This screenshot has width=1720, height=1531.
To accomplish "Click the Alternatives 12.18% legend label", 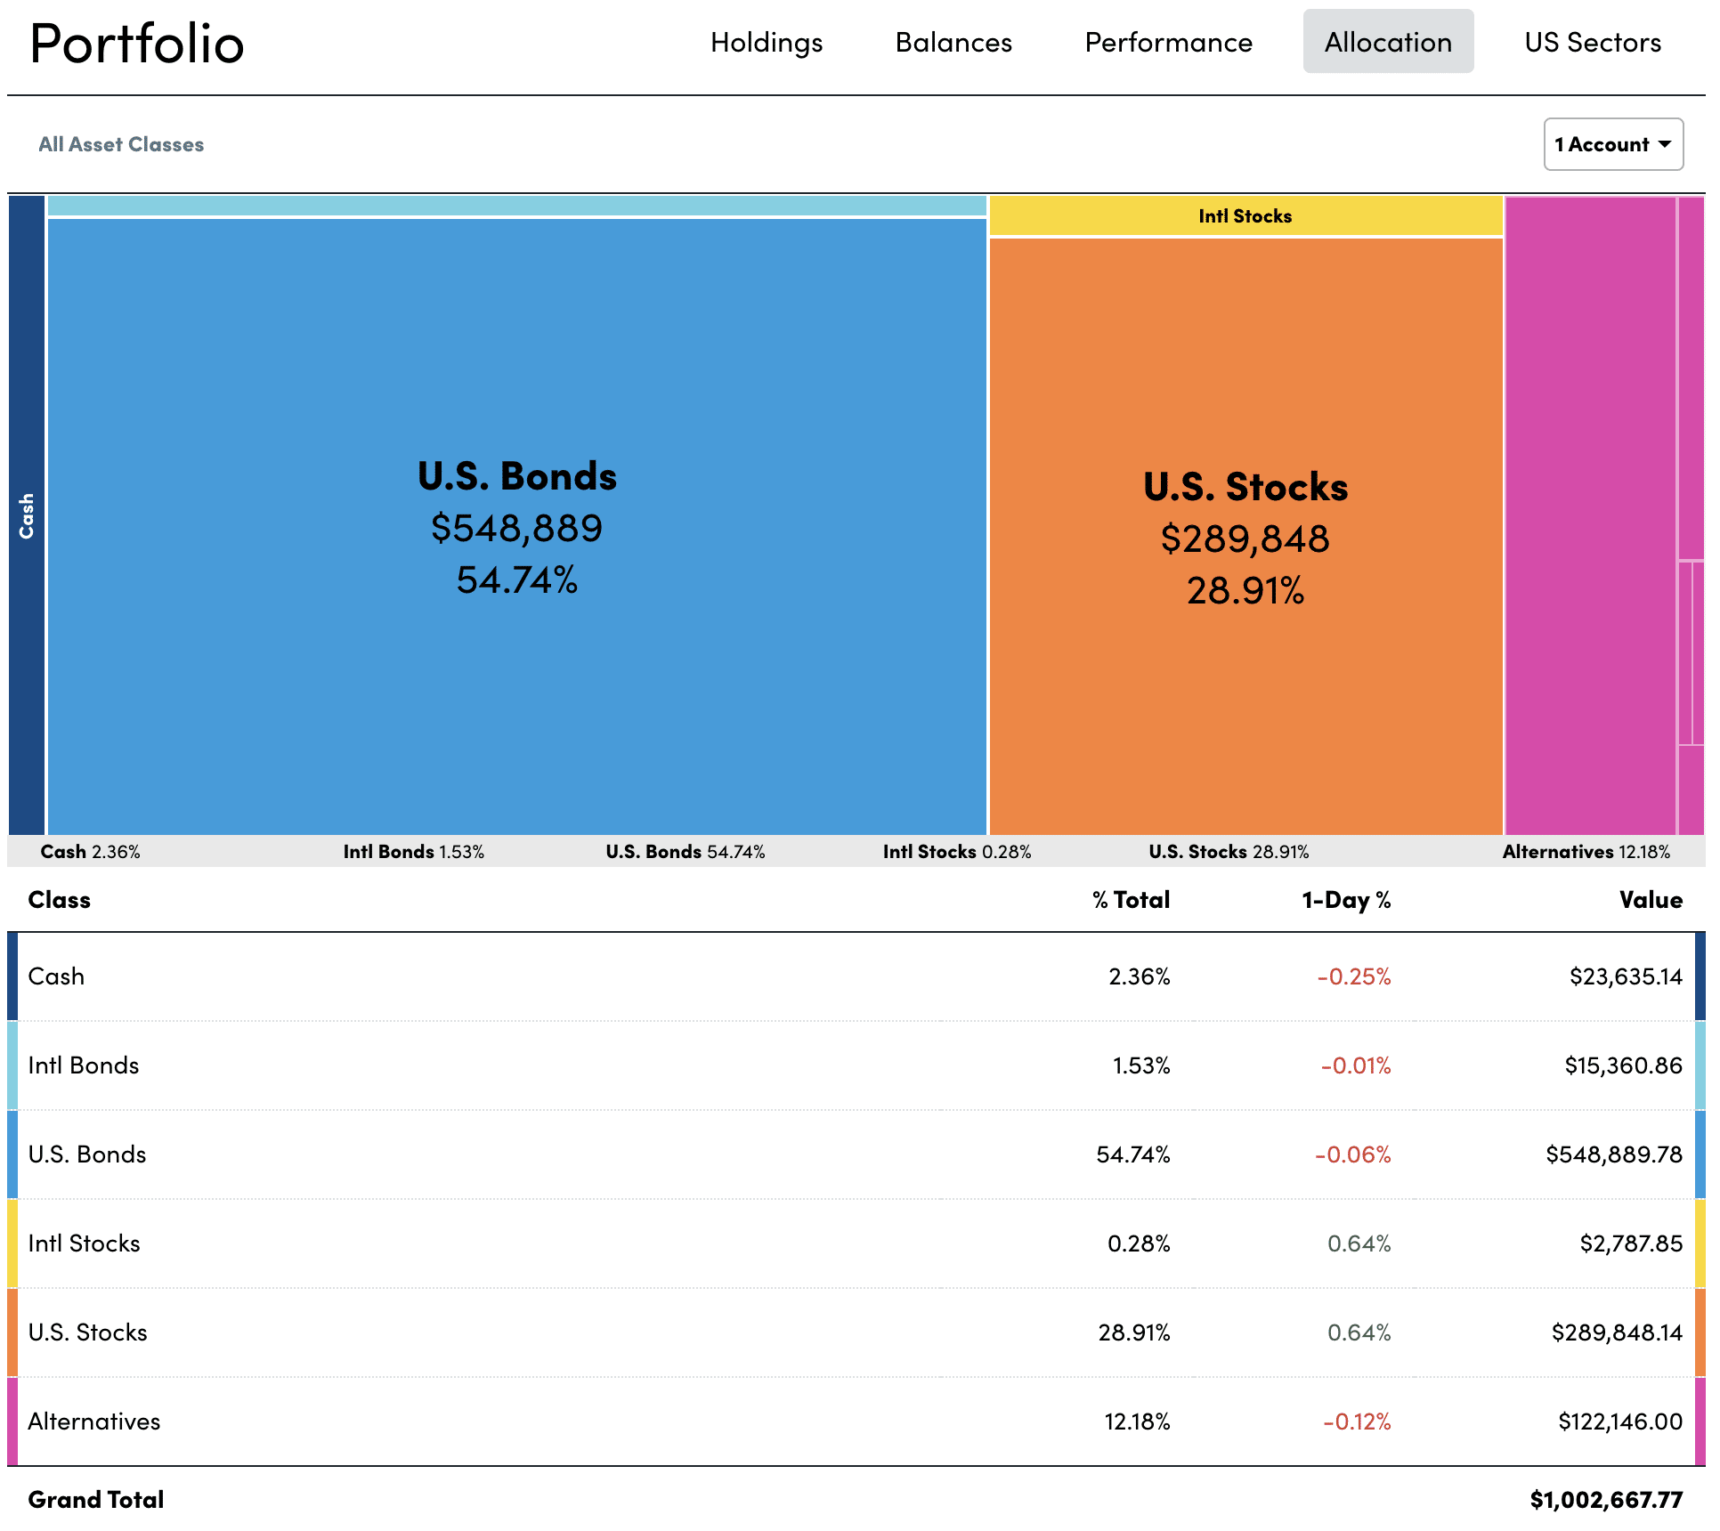I will tap(1586, 852).
